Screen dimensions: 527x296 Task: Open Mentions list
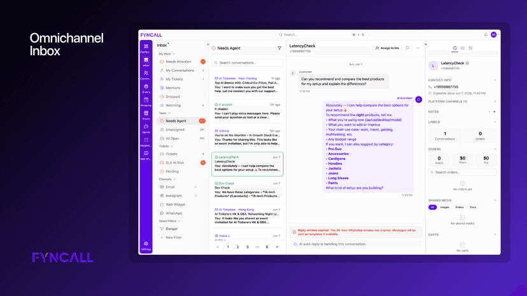point(182,88)
